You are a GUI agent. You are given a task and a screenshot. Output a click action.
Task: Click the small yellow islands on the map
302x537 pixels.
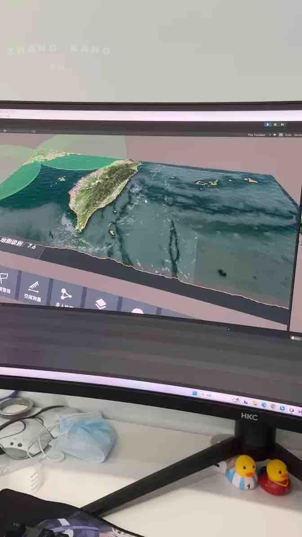[206, 183]
